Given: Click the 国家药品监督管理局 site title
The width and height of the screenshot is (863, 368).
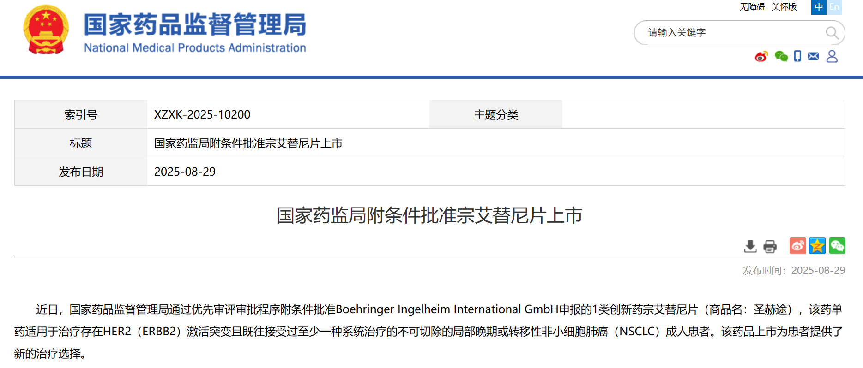Looking at the screenshot, I should [x=194, y=25].
